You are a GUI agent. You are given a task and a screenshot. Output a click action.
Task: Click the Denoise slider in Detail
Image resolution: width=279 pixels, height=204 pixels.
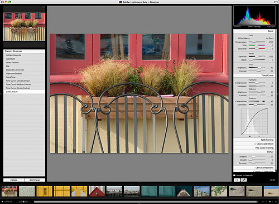(257, 163)
